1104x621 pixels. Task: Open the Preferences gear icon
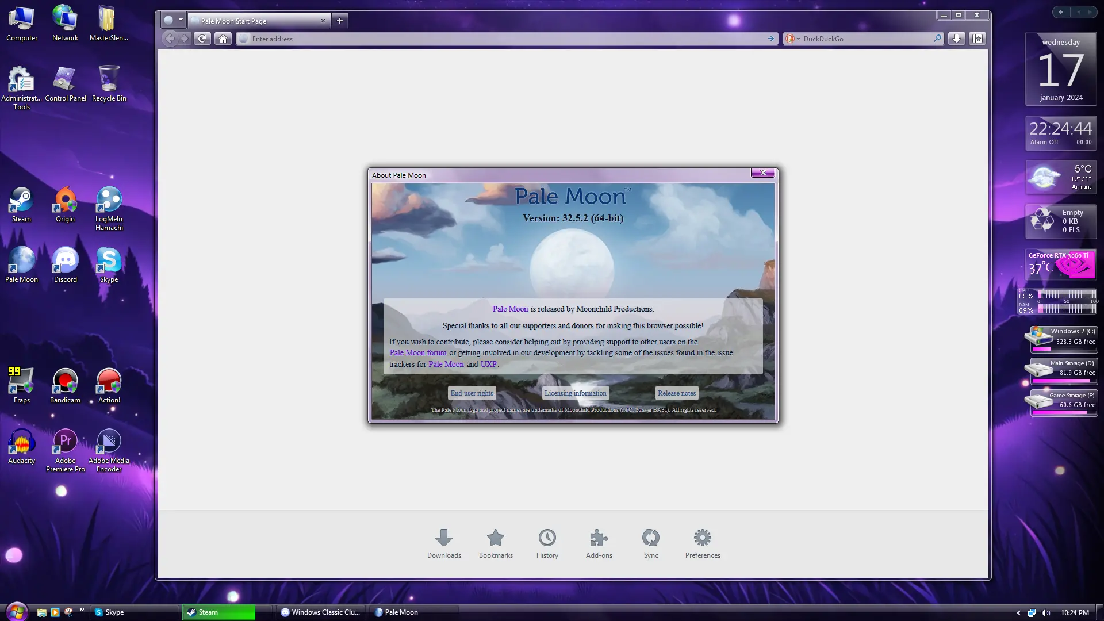click(703, 543)
